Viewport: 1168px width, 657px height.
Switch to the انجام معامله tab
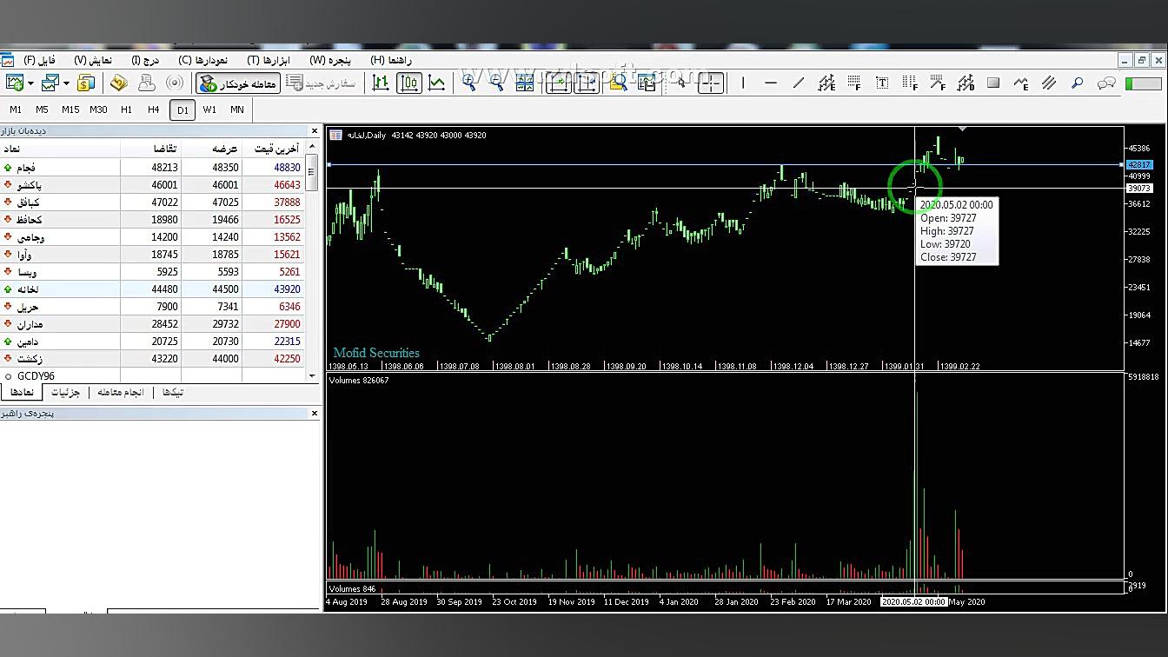120,392
